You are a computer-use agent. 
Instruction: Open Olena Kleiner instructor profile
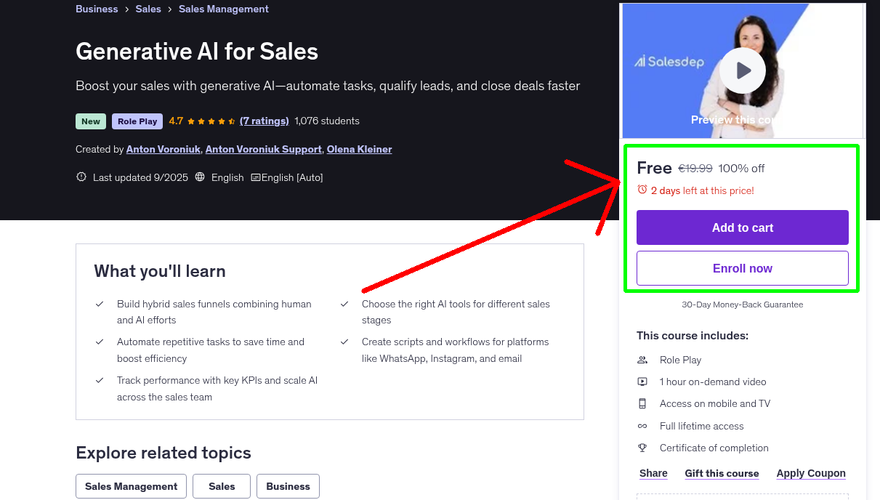click(x=359, y=149)
